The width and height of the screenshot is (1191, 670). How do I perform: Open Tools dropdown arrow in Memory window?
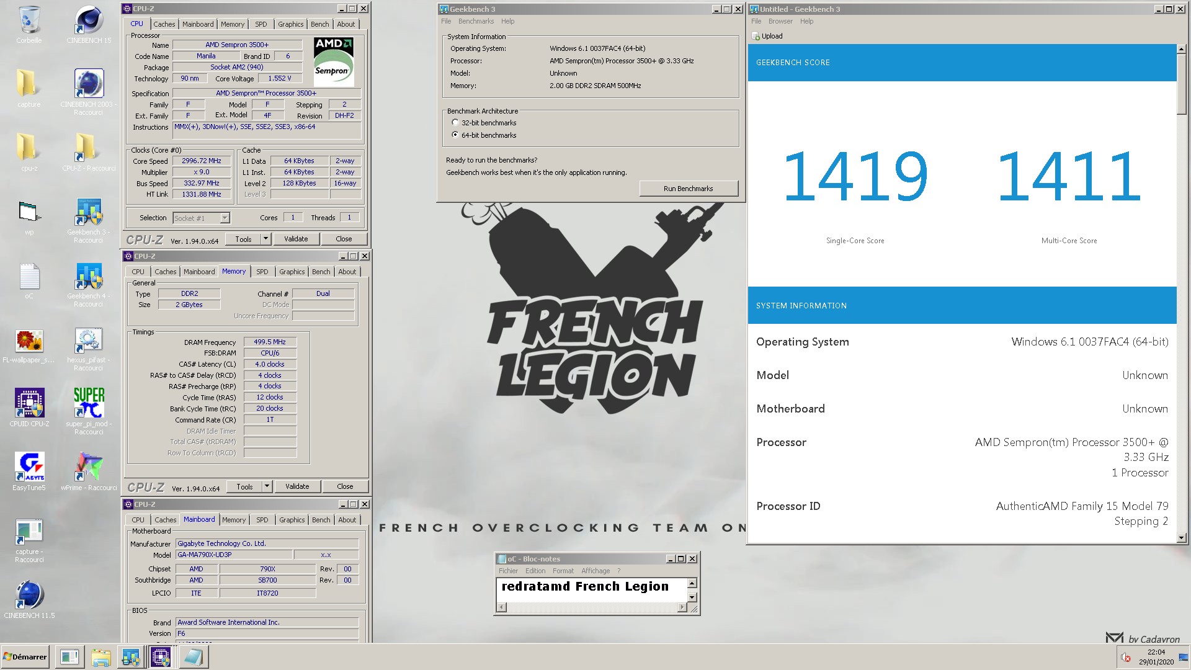pyautogui.click(x=267, y=486)
